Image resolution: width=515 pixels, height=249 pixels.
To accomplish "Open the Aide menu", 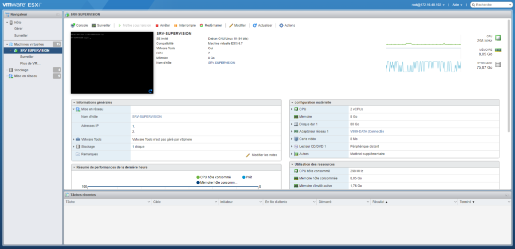I will pos(458,5).
